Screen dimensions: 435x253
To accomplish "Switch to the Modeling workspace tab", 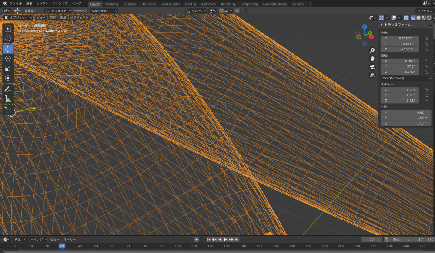I will click(x=111, y=4).
